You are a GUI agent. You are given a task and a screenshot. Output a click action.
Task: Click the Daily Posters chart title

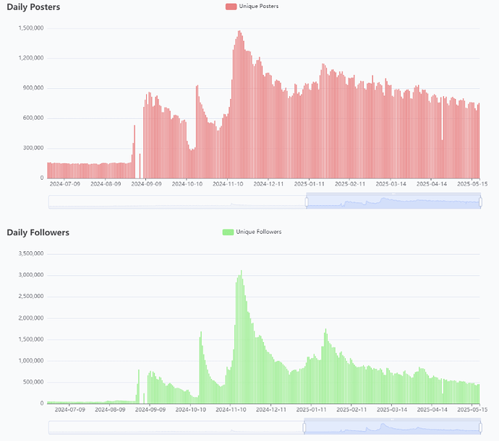tap(33, 7)
